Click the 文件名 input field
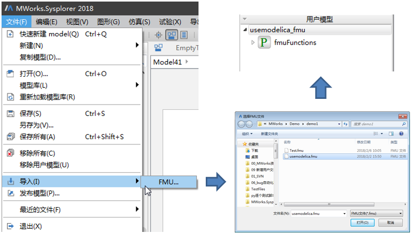 [317, 213]
